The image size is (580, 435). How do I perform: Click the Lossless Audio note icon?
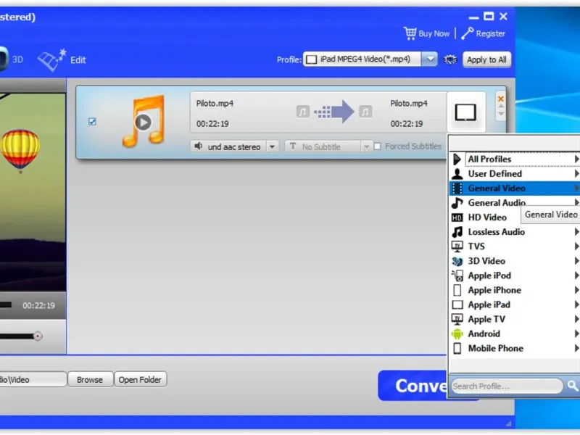pos(457,232)
